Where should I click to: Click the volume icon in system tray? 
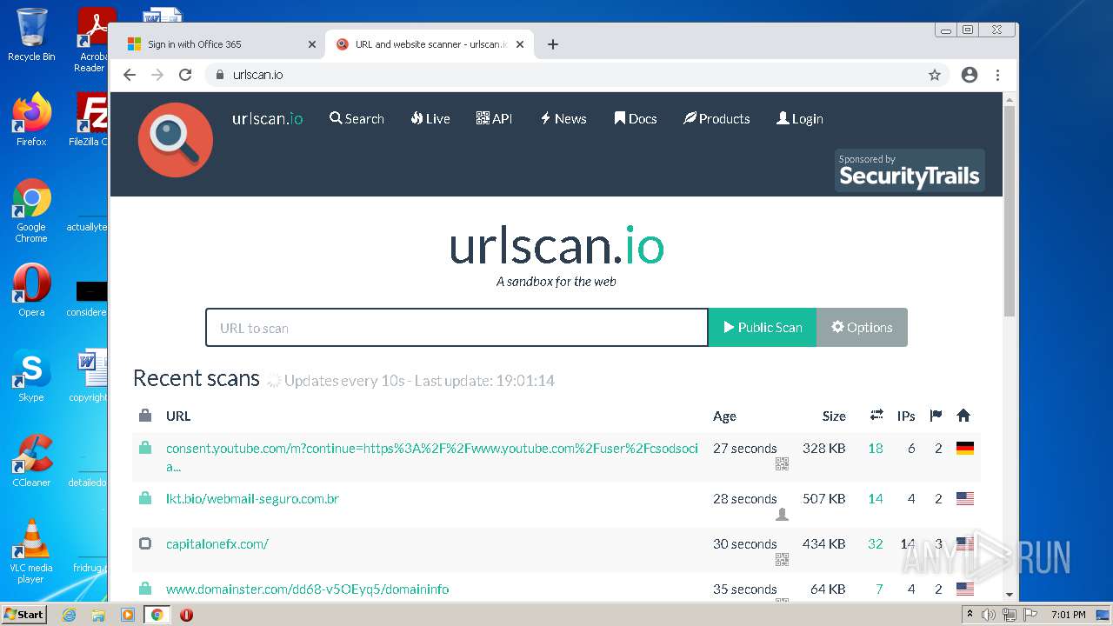[x=990, y=615]
